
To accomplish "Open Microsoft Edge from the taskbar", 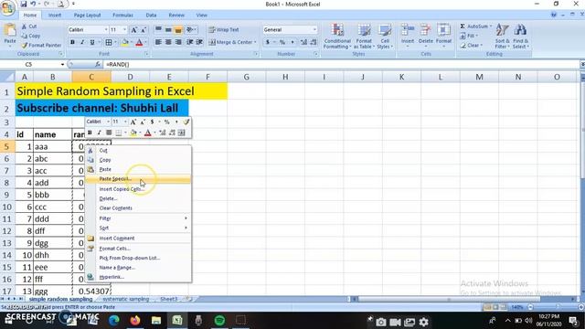I will [x=114, y=321].
